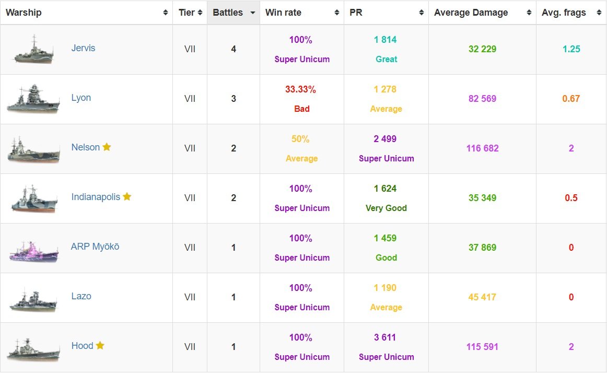Select Lyon battles count 3
The height and width of the screenshot is (374, 607).
[x=234, y=98]
